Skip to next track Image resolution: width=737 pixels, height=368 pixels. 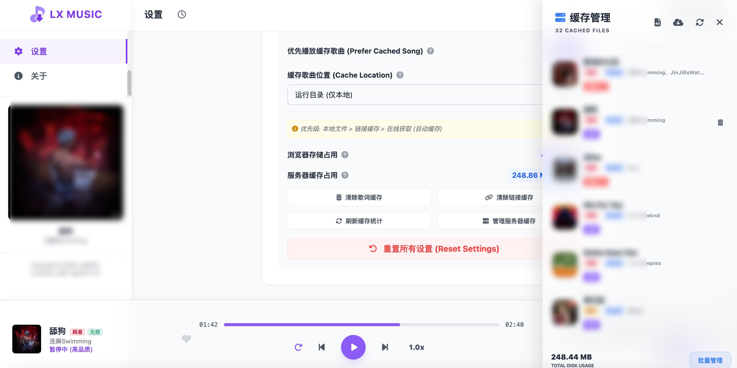click(x=385, y=347)
